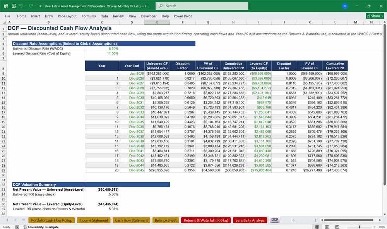387x229 pixels.
Task: Open the Page Layout ribbon tab
Action: (x=67, y=16)
